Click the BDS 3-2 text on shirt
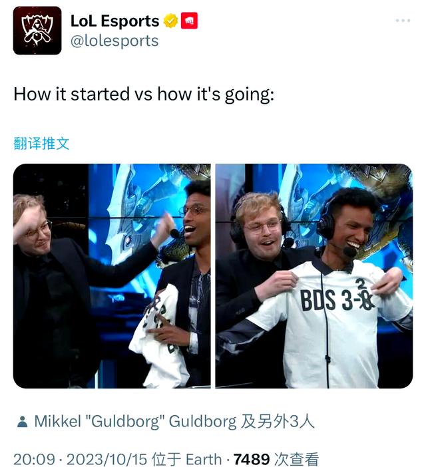 coord(337,298)
